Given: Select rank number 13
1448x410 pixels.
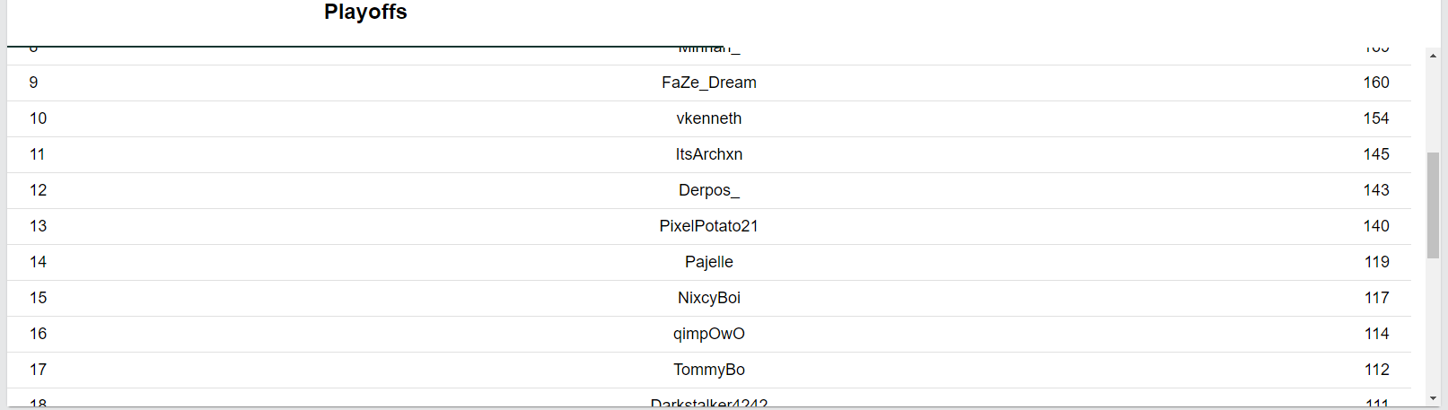Looking at the screenshot, I should pos(38,226).
